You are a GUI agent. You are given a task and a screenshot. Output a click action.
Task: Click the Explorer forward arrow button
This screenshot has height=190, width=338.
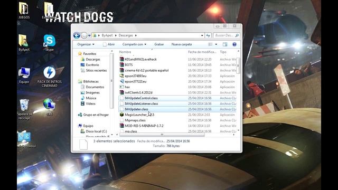pos(84,35)
